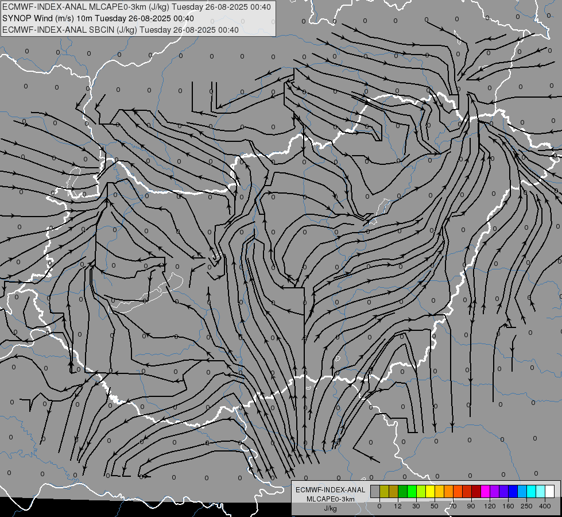The image size is (562, 517).
Task: Click the bright cyan legend swatch
Action: tap(531, 491)
